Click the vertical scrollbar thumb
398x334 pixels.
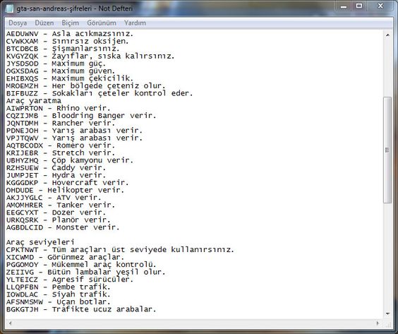pyautogui.click(x=387, y=150)
